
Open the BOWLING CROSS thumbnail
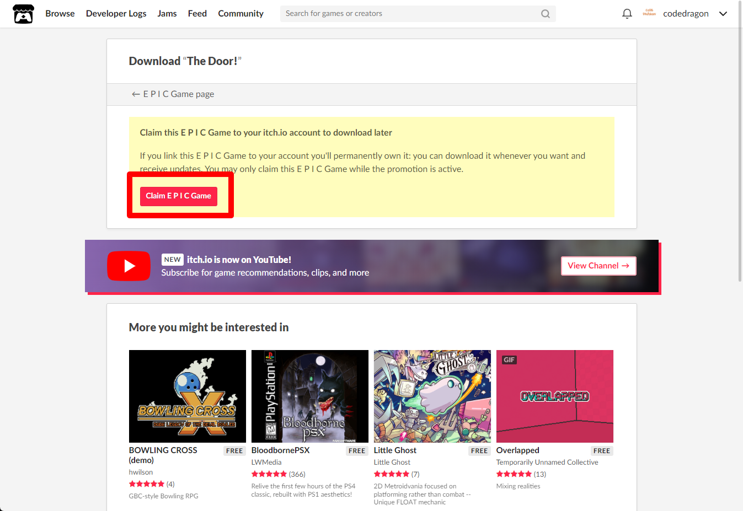188,396
